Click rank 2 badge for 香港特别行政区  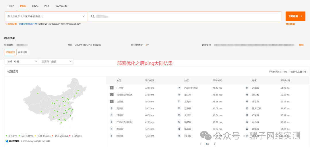coord(111,95)
